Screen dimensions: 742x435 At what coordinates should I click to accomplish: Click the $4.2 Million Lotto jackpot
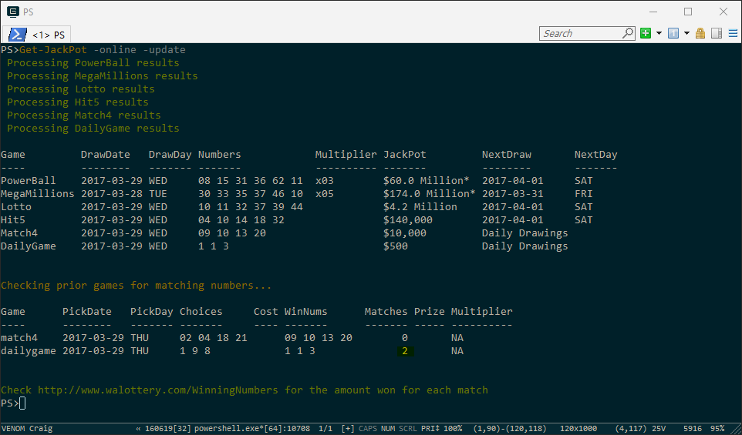pyautogui.click(x=420, y=207)
